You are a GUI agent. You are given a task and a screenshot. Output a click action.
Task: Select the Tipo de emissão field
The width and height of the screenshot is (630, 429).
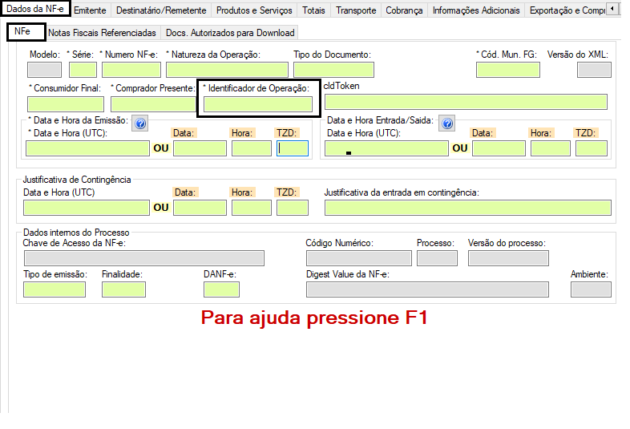pos(55,290)
